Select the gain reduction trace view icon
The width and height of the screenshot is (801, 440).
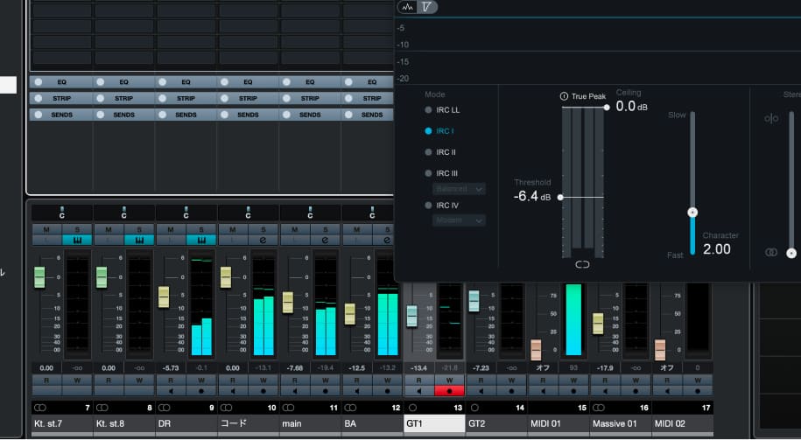(427, 7)
